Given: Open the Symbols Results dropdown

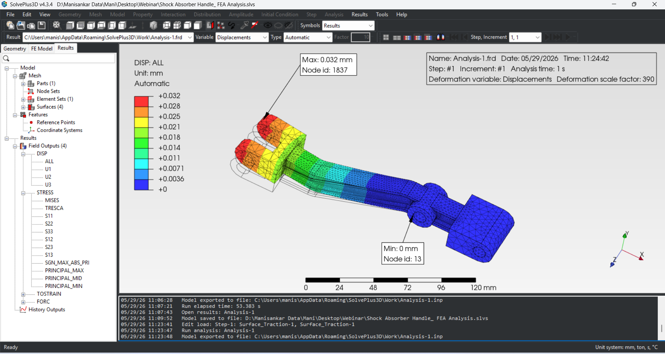Looking at the screenshot, I should 371,26.
